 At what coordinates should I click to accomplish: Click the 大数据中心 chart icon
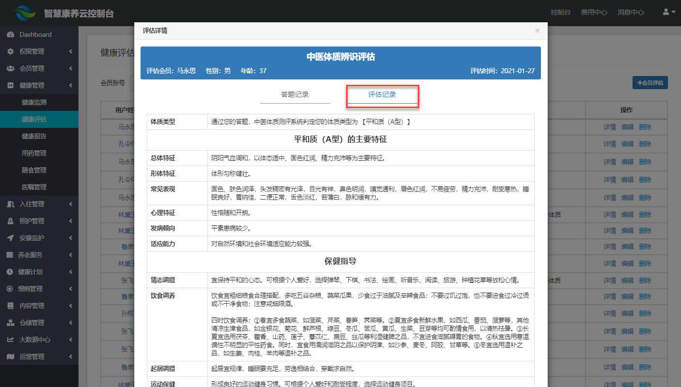pos(10,340)
